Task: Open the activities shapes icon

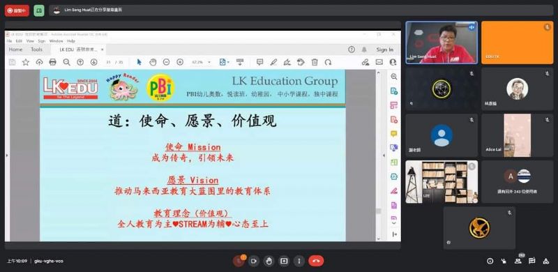Action: 546,261
